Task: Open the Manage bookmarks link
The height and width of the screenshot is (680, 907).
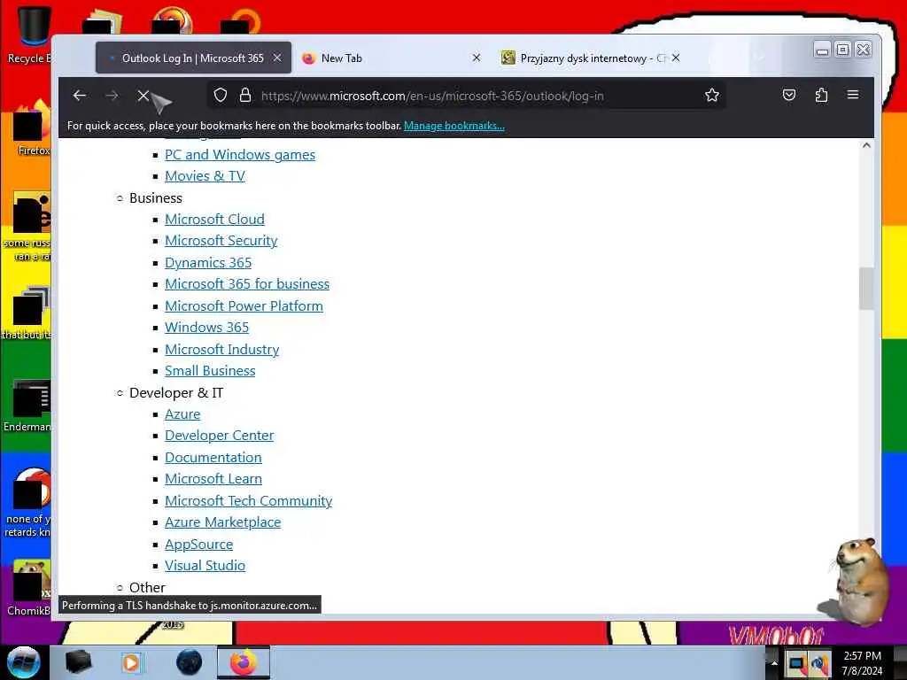Action: pyautogui.click(x=454, y=126)
